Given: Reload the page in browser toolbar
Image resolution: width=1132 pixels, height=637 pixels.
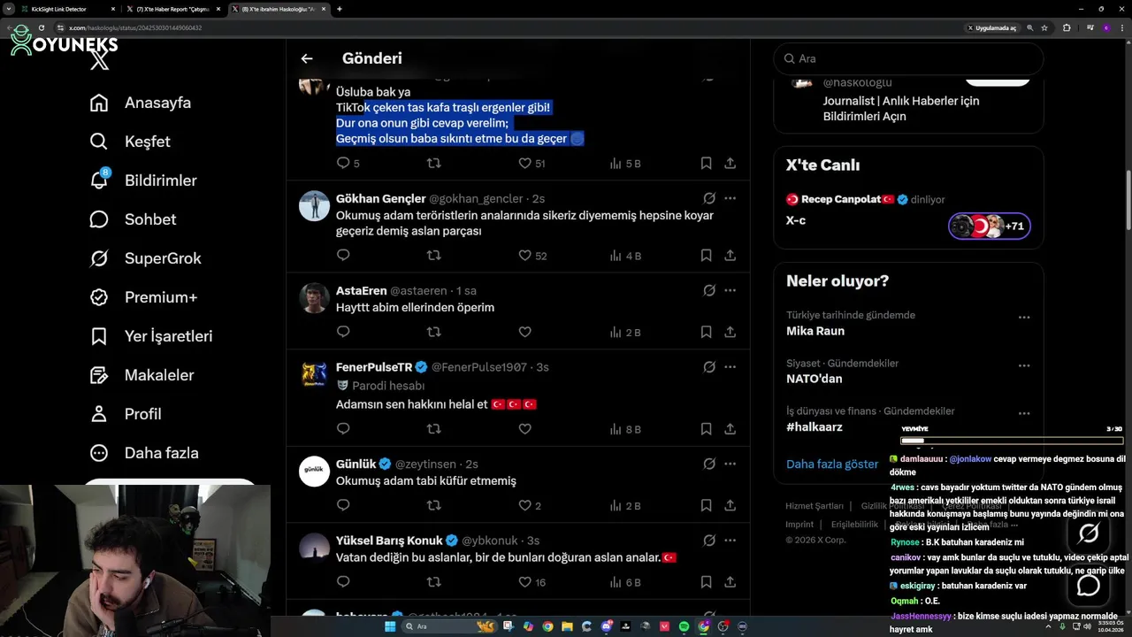Looking at the screenshot, I should click(x=41, y=27).
